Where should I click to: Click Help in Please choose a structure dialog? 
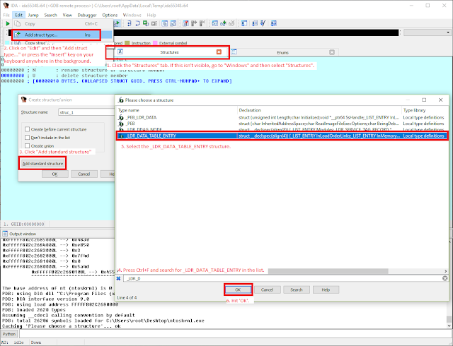coord(326,290)
